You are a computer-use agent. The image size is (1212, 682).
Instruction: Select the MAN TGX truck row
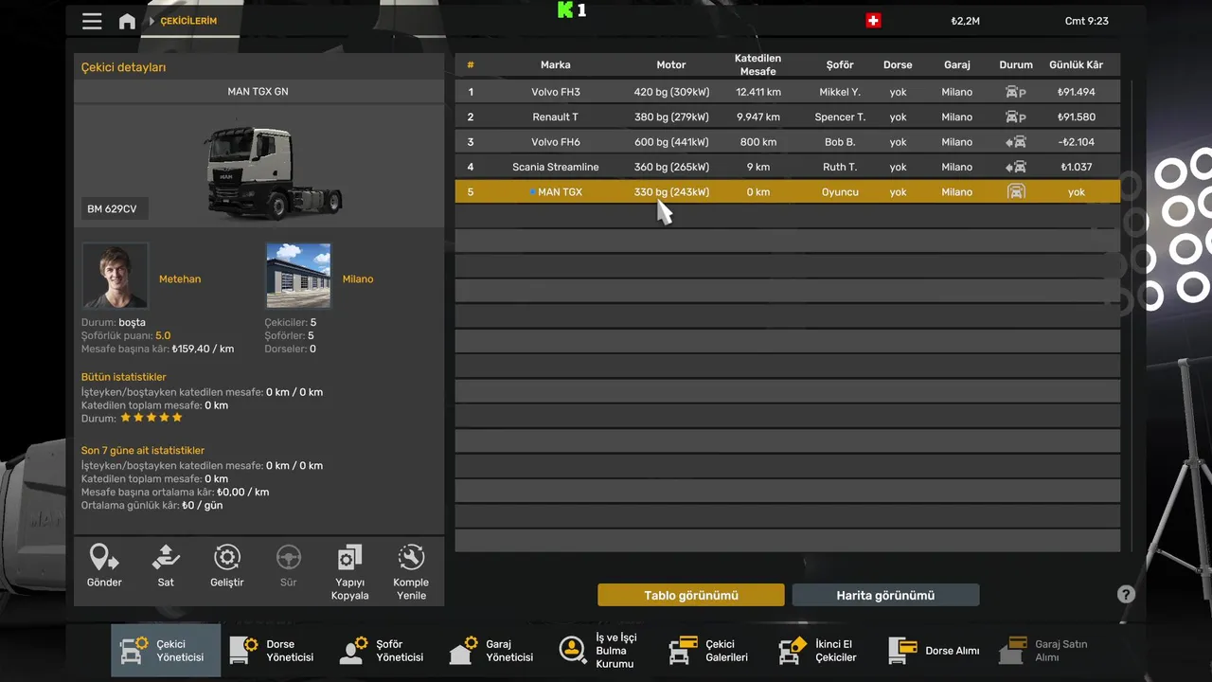[x=788, y=191]
